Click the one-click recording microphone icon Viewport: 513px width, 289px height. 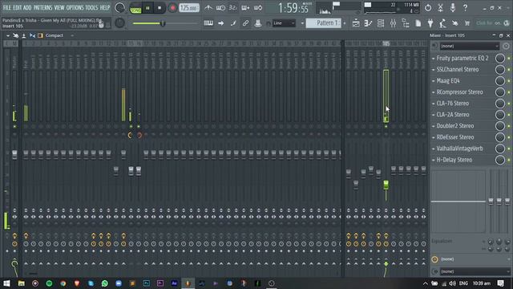pyautogui.click(x=453, y=7)
